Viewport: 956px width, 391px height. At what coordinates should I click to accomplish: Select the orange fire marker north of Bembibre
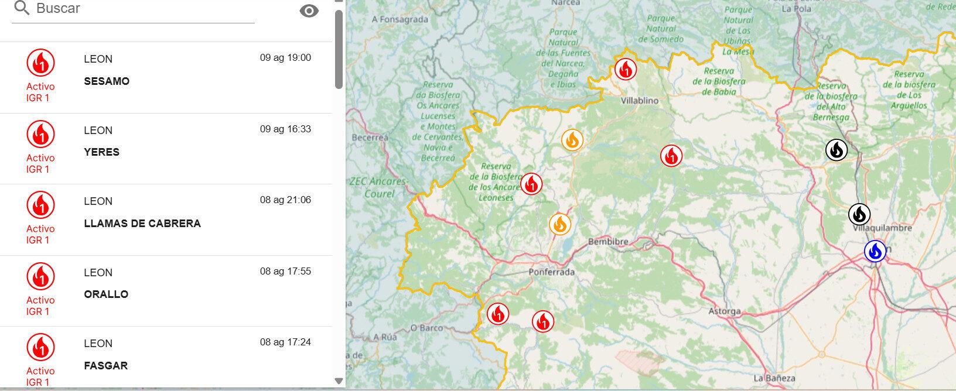coord(559,225)
